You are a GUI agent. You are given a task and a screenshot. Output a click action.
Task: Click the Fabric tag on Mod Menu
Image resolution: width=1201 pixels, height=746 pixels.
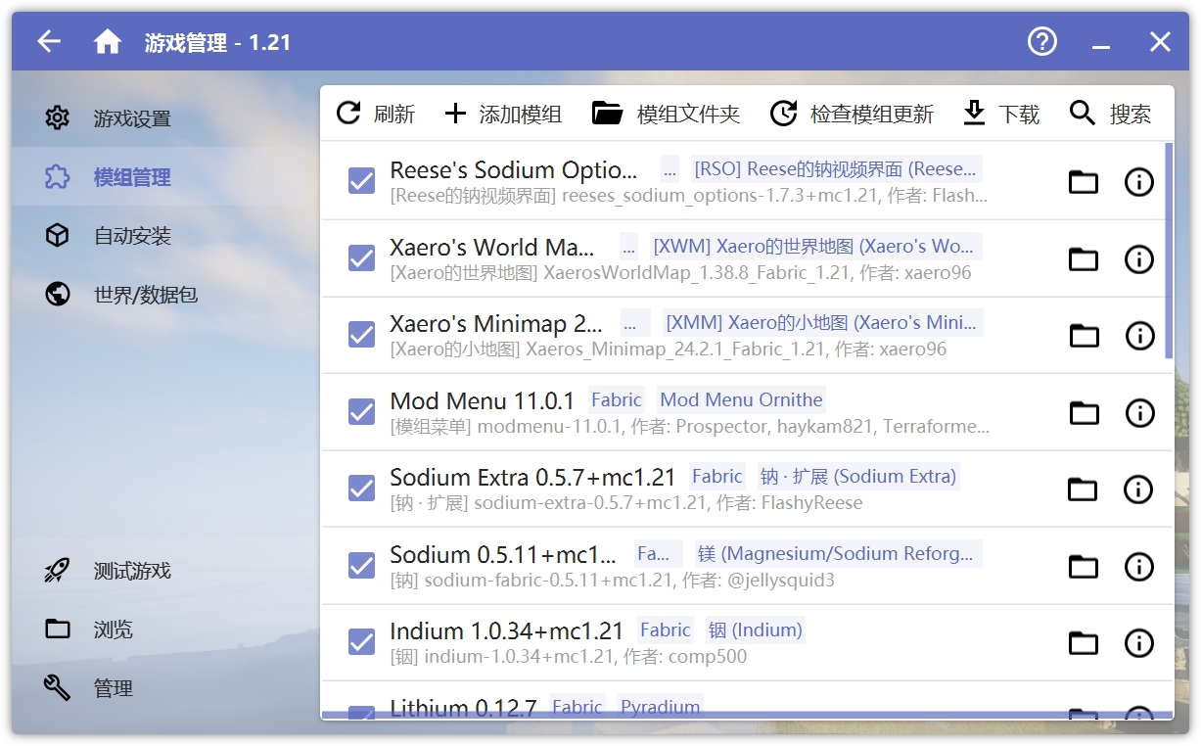(617, 399)
